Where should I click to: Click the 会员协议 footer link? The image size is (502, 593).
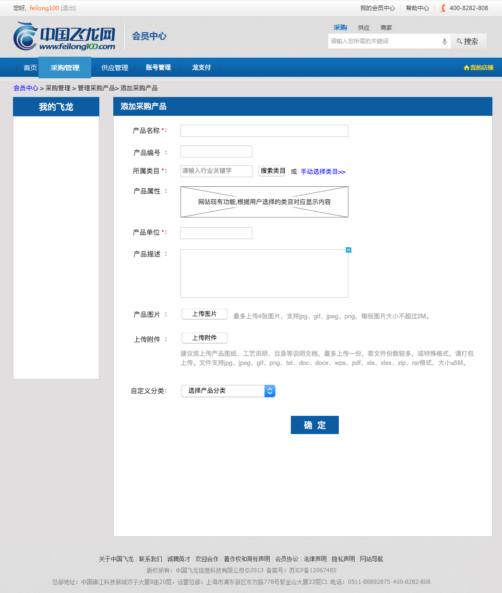(287, 559)
